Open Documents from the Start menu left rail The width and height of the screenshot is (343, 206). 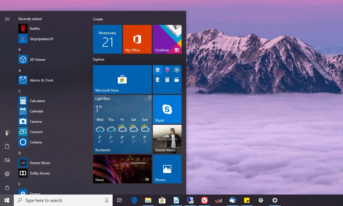(7, 146)
